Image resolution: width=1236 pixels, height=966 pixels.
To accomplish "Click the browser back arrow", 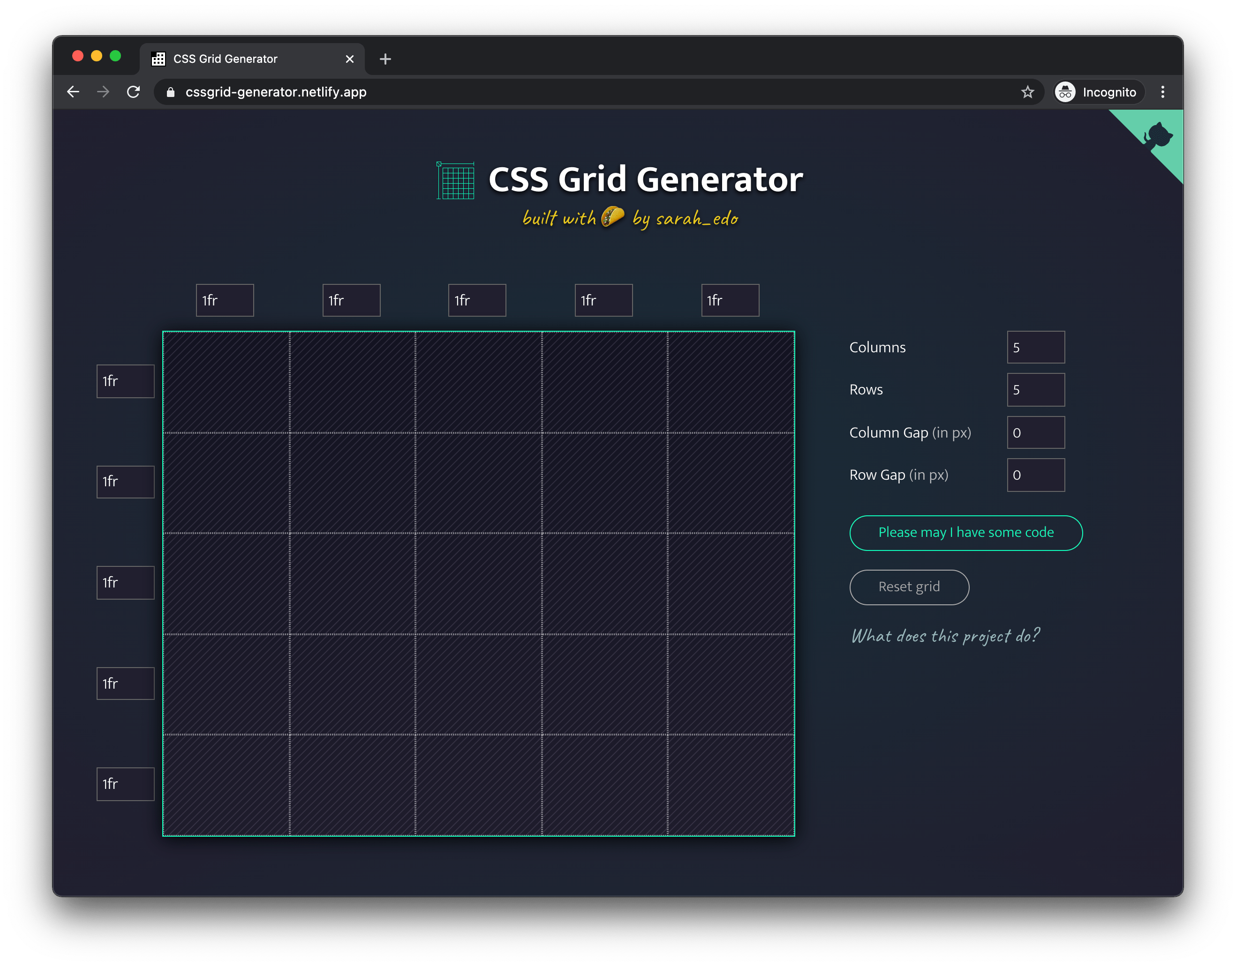I will coord(73,92).
